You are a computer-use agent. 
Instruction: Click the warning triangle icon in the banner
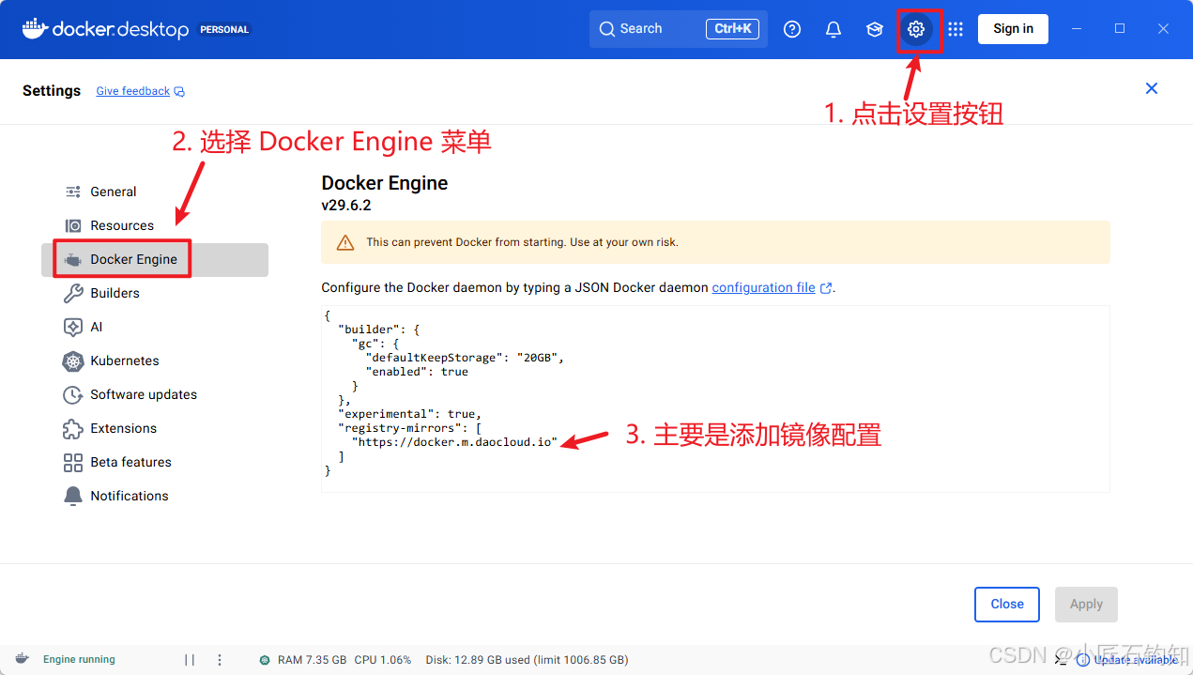[345, 242]
